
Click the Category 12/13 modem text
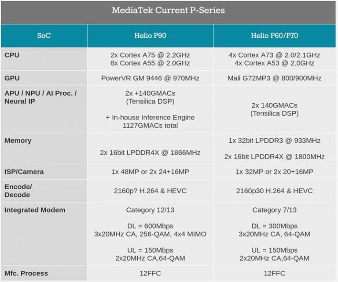tap(150, 210)
